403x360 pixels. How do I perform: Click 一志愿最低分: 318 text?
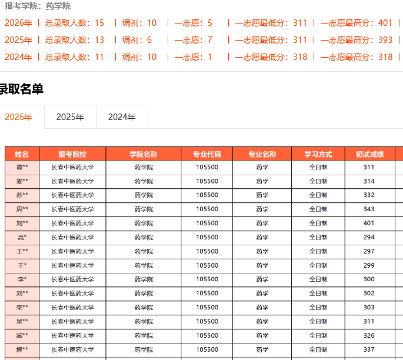coord(271,57)
